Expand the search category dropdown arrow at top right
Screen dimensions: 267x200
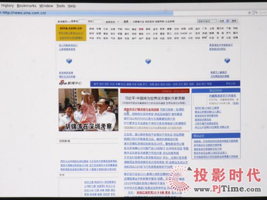point(227,21)
